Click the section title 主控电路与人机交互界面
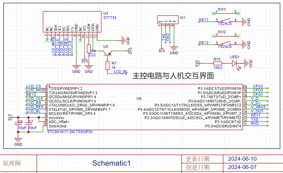The height and width of the screenshot is (173, 283). pos(173,76)
